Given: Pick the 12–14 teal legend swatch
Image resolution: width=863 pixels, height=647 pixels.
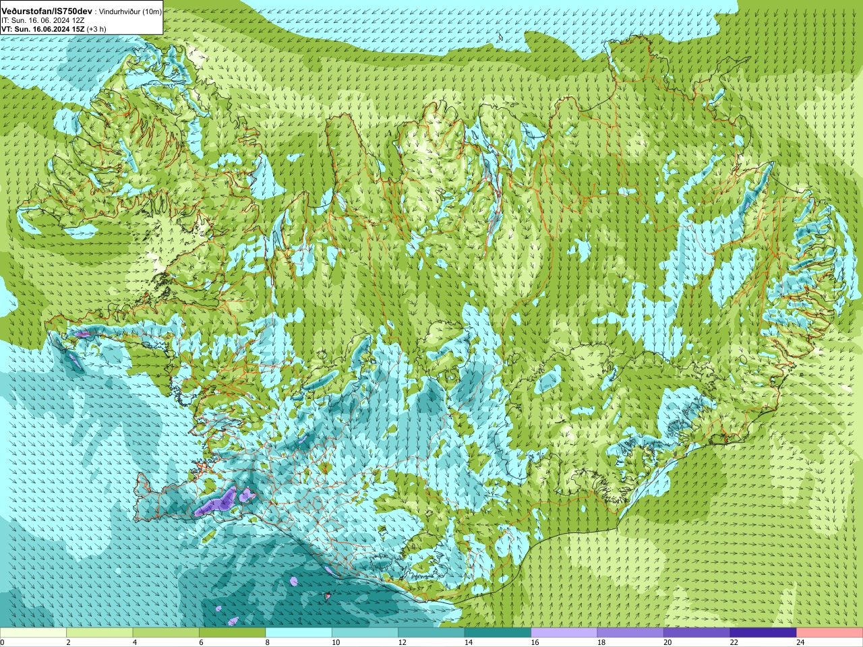Looking at the screenshot, I should (431, 633).
